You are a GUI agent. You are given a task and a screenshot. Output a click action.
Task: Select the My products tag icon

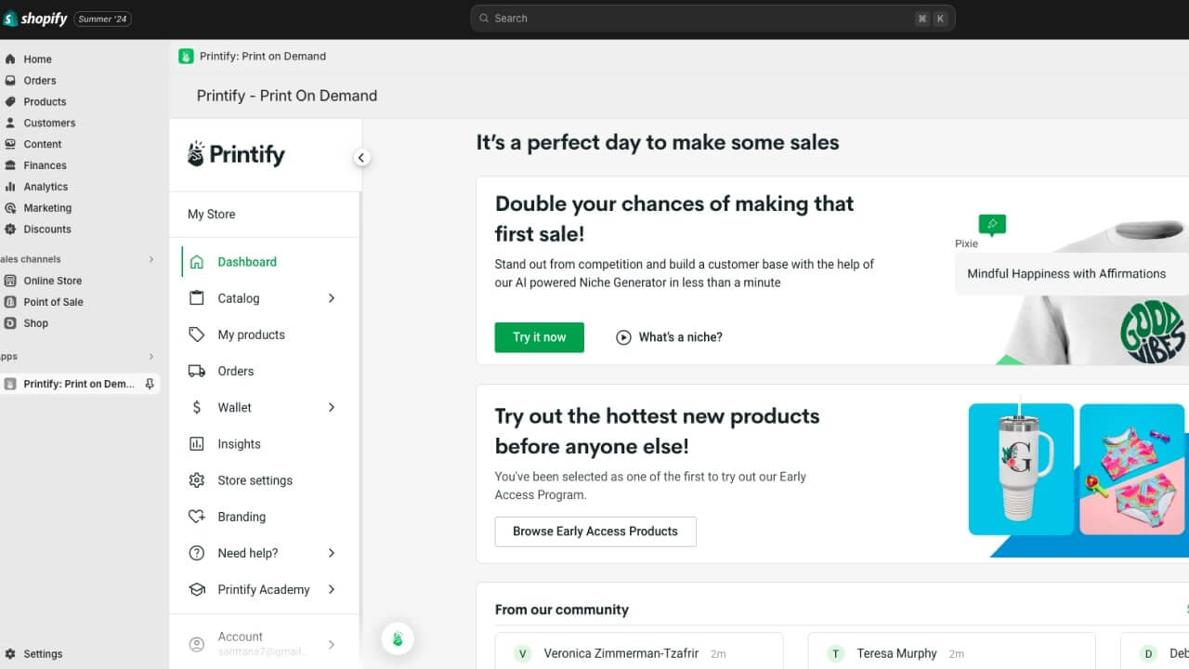pyautogui.click(x=196, y=334)
